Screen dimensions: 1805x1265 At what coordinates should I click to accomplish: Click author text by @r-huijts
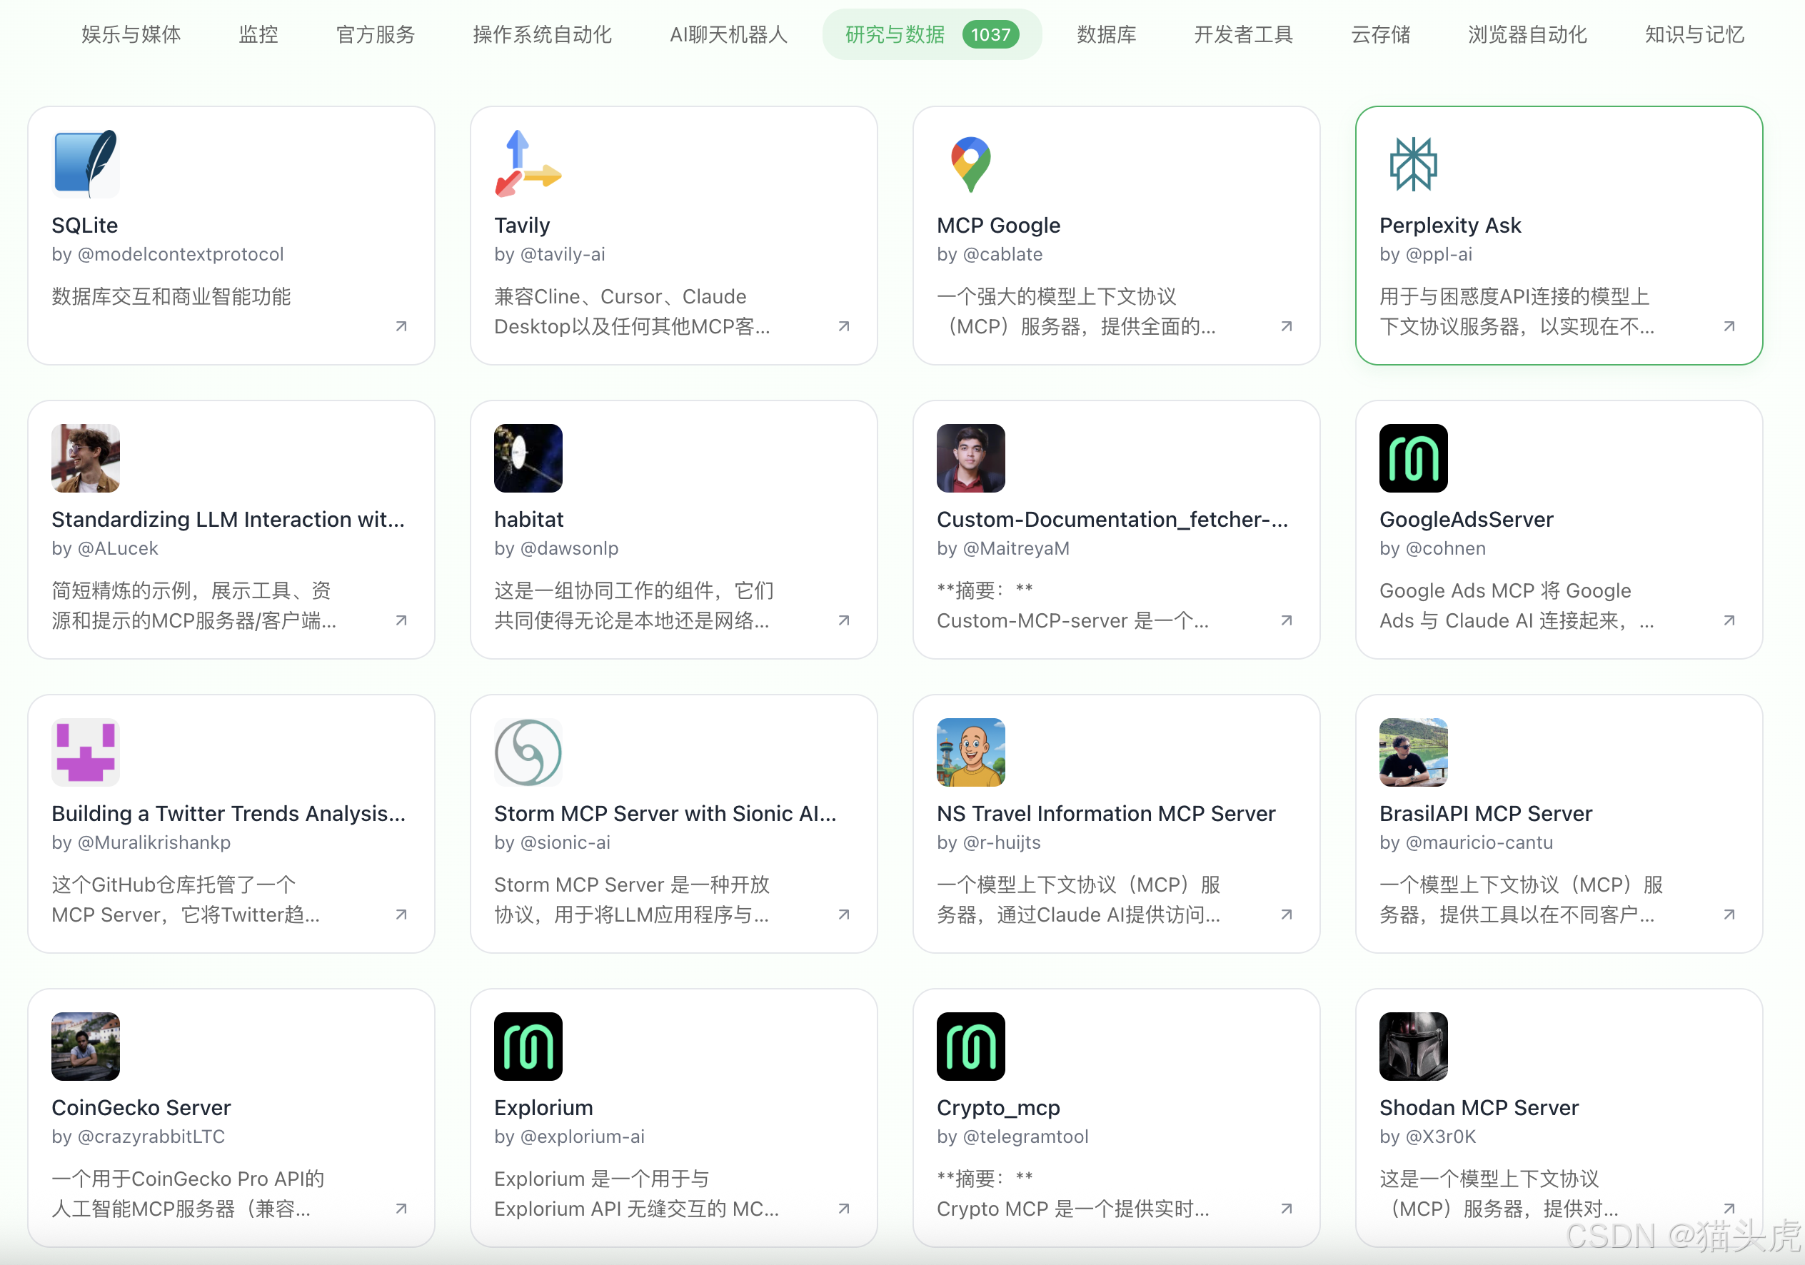989,843
